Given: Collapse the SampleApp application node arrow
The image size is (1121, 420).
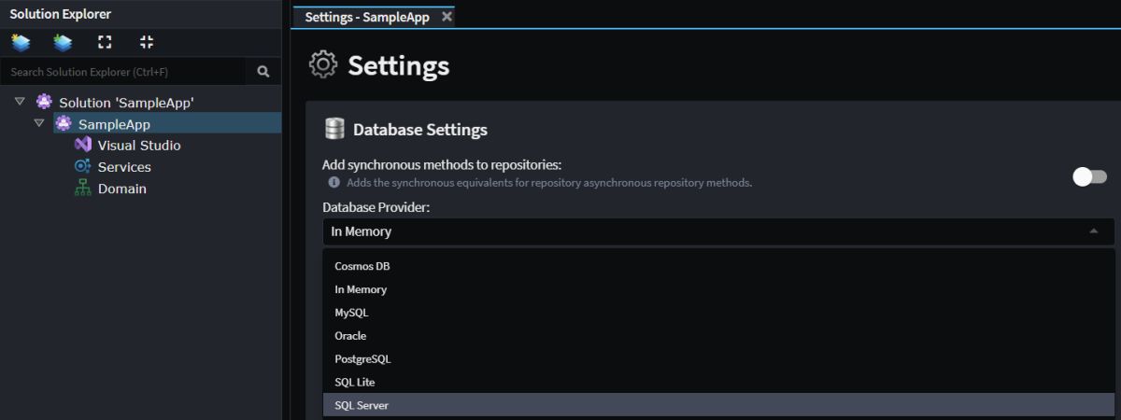Looking at the screenshot, I should tap(39, 123).
